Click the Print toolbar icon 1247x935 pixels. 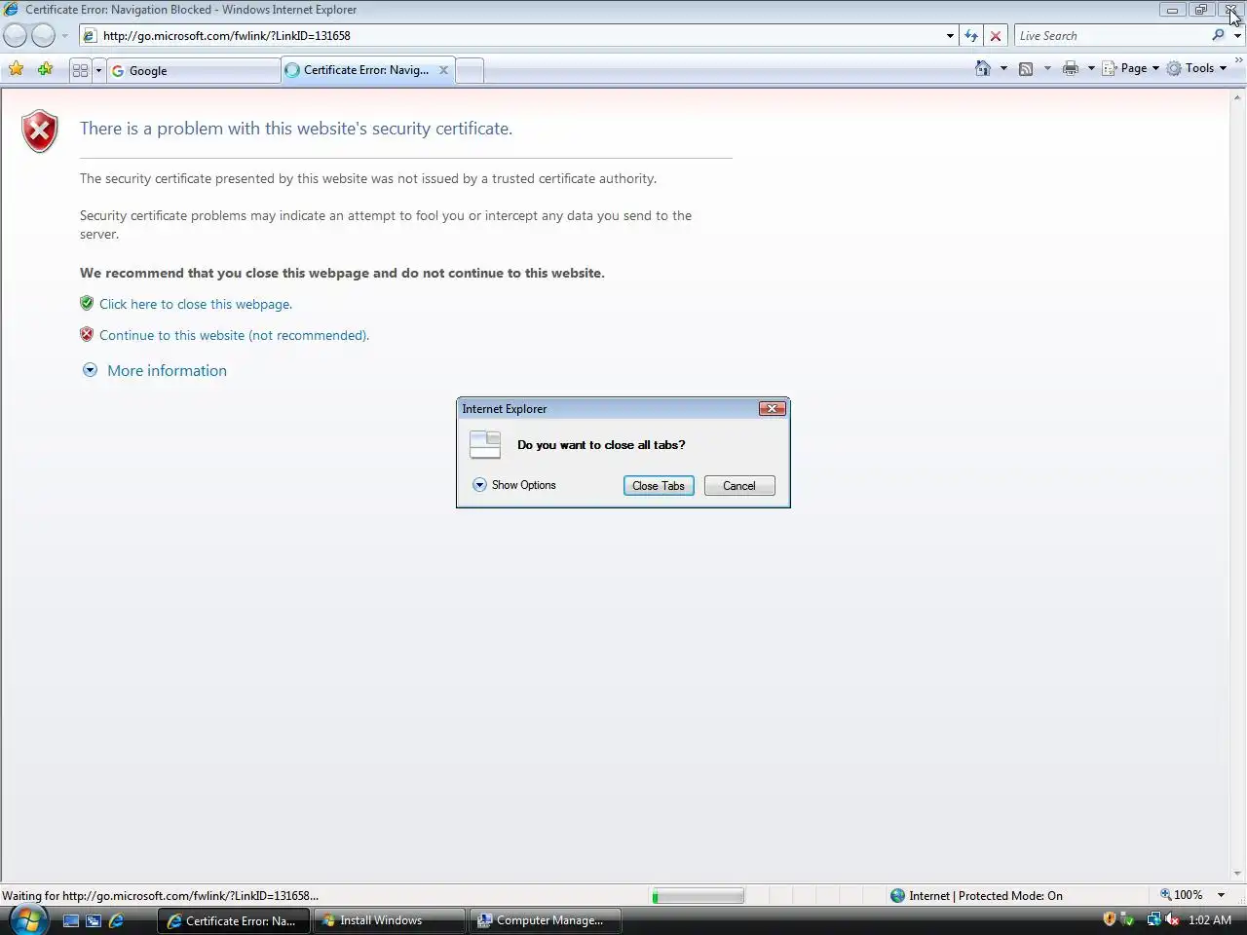[x=1071, y=68]
